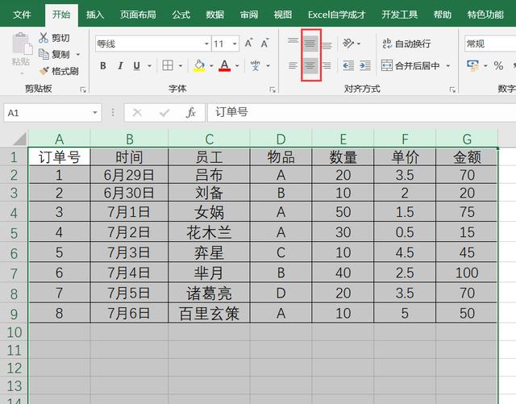The image size is (516, 404).
Task: Decrease font size with the smaller A icon
Action: [264, 43]
